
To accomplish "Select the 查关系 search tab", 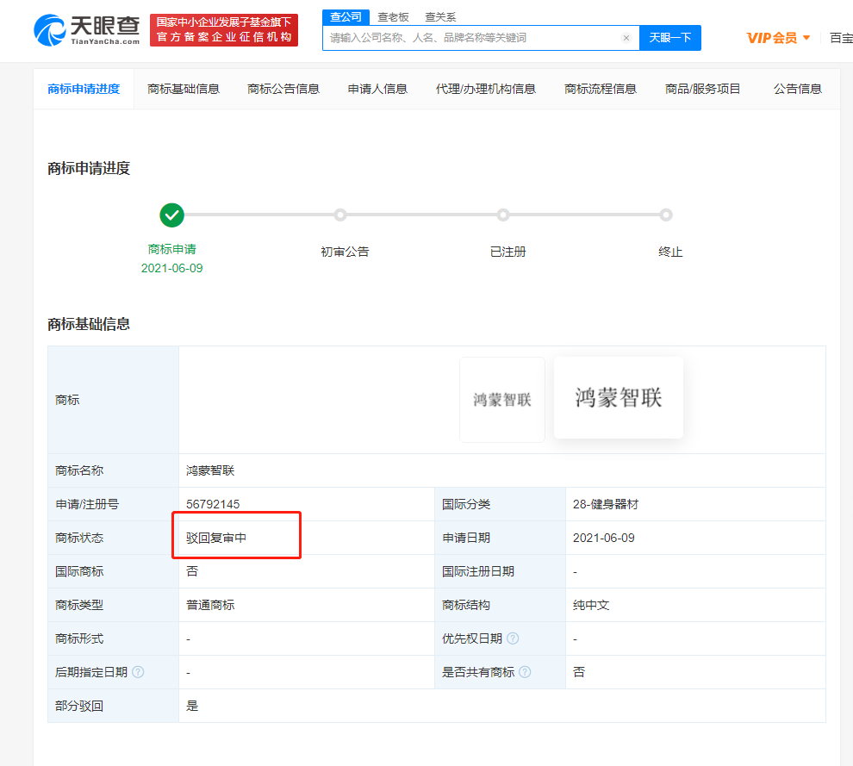I will coord(440,17).
